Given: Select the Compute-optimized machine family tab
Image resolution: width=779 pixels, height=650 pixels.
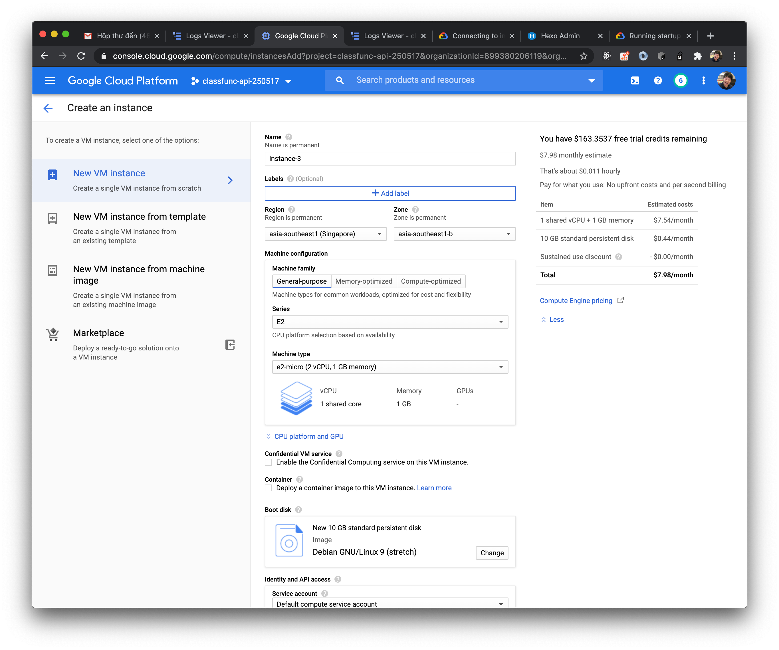Looking at the screenshot, I should pos(430,281).
